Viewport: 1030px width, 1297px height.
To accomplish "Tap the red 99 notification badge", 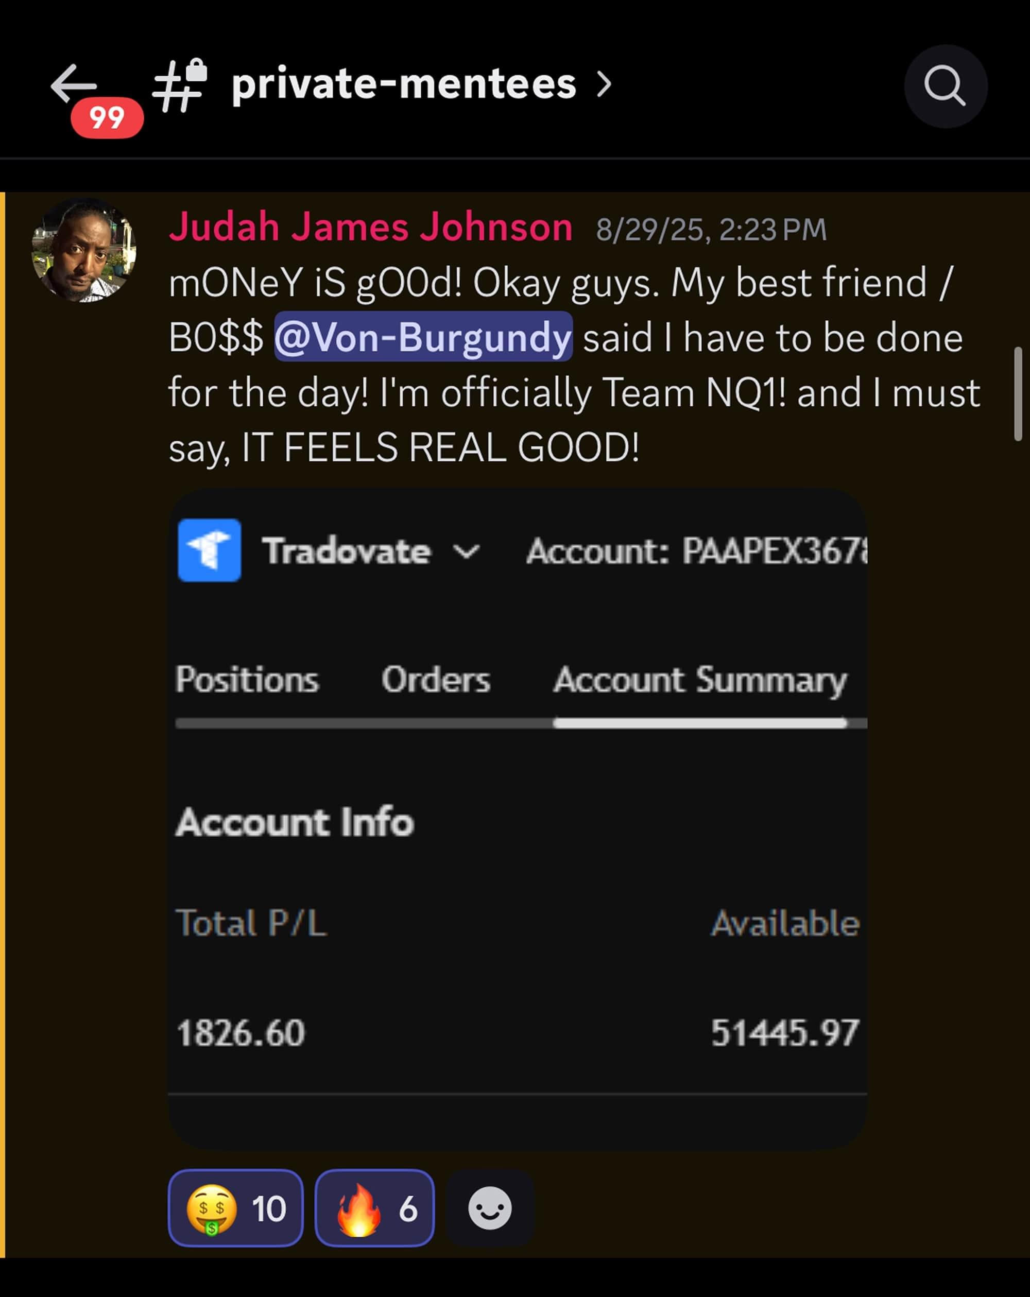I will (x=107, y=117).
